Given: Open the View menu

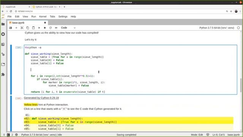Looking at the screenshot, I should [x=25, y=16].
